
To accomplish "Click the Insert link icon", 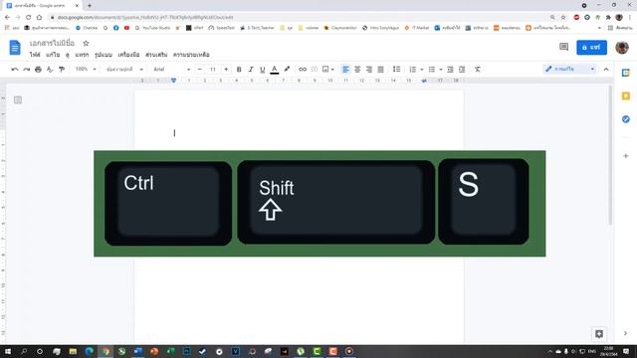I will coord(303,70).
